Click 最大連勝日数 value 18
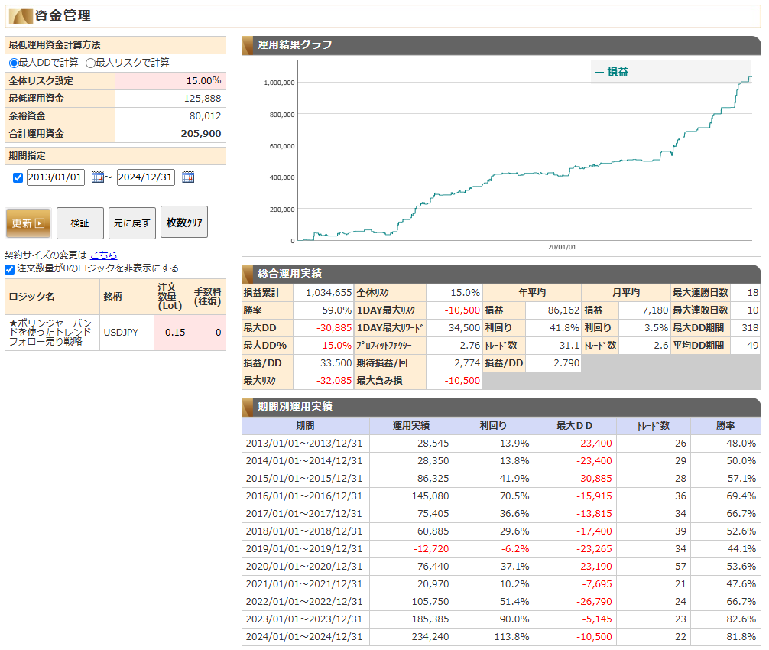This screenshot has width=769, height=650. pyautogui.click(x=753, y=293)
